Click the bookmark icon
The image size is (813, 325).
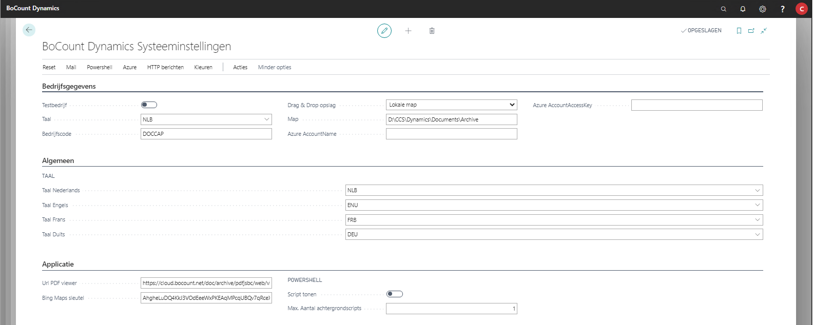[x=739, y=31]
